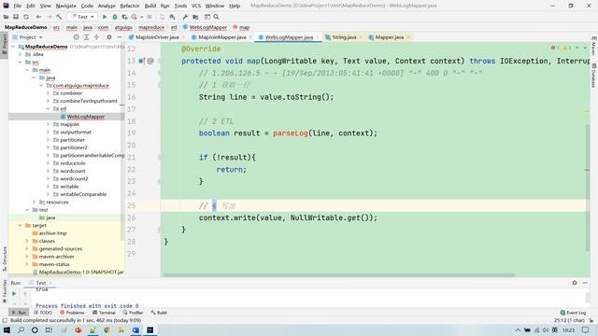
Task: Collapse the com.atguigu.mapreduce package
Action: [41, 85]
